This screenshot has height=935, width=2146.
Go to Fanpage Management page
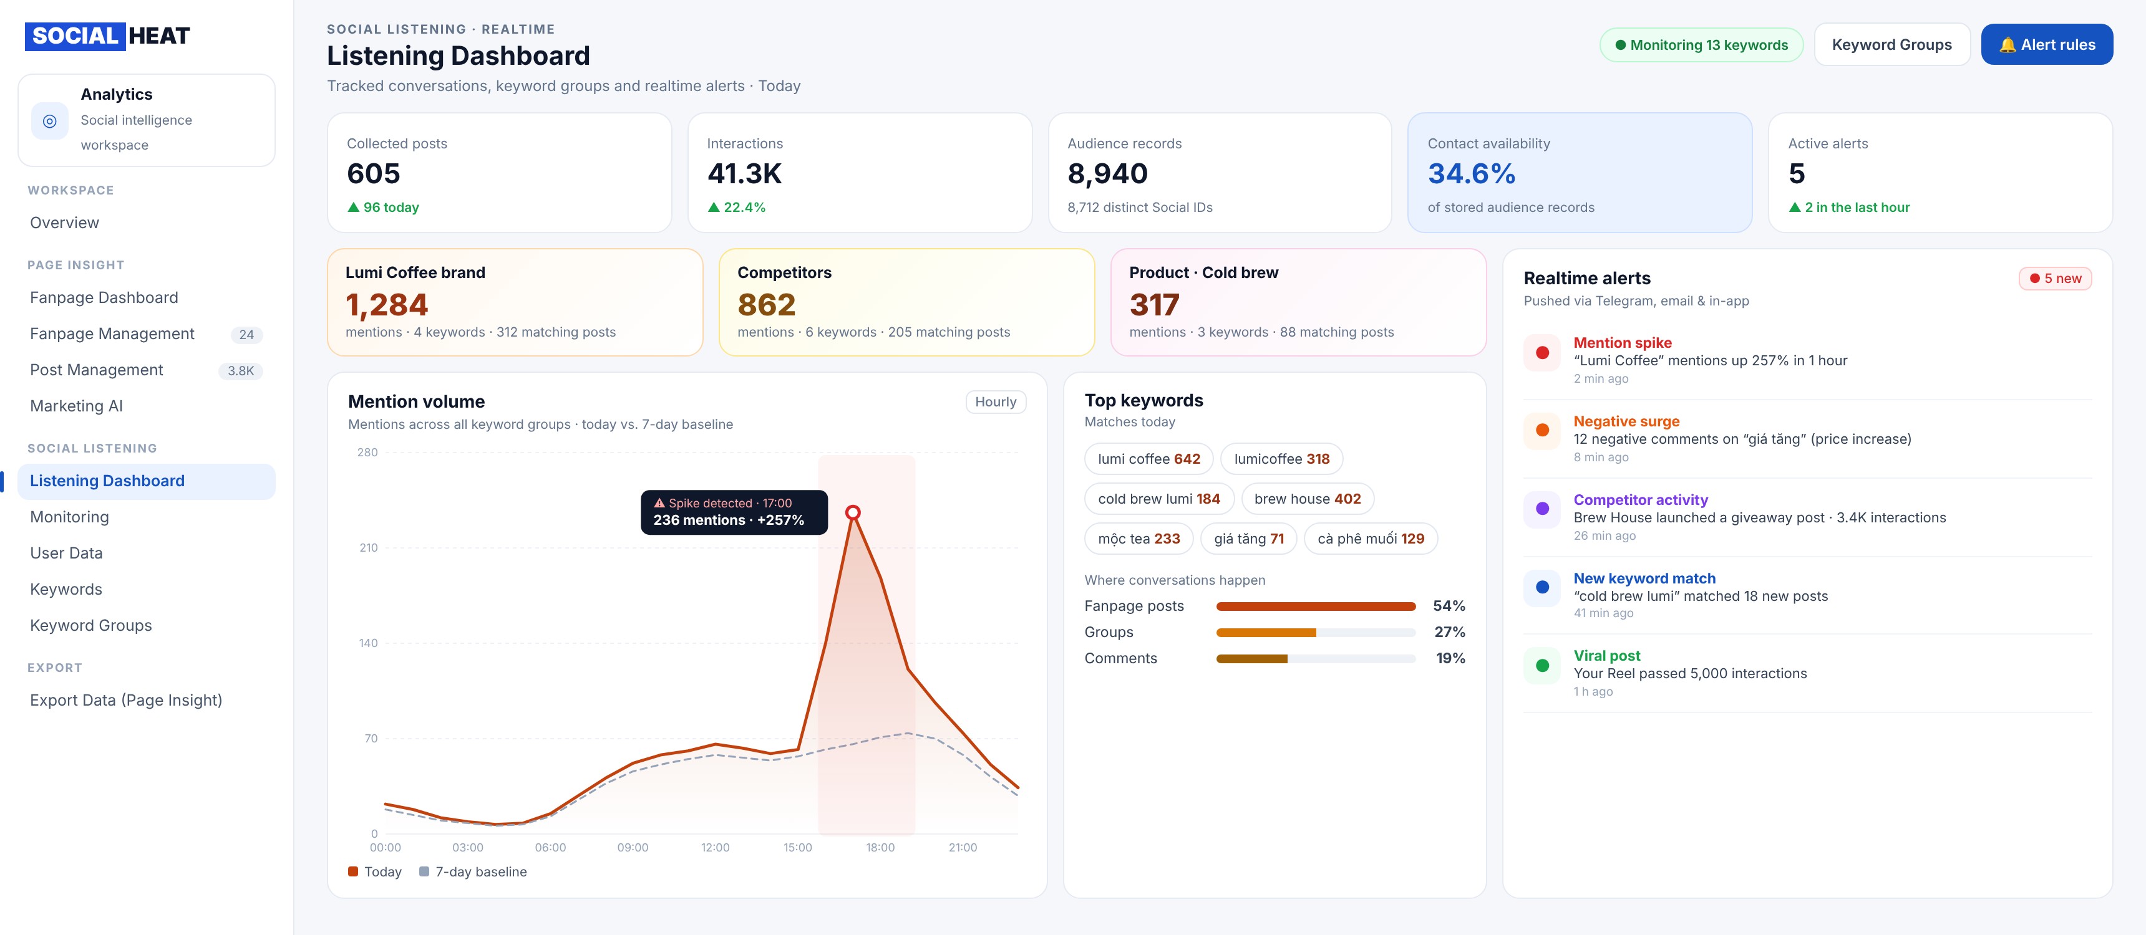pos(147,334)
